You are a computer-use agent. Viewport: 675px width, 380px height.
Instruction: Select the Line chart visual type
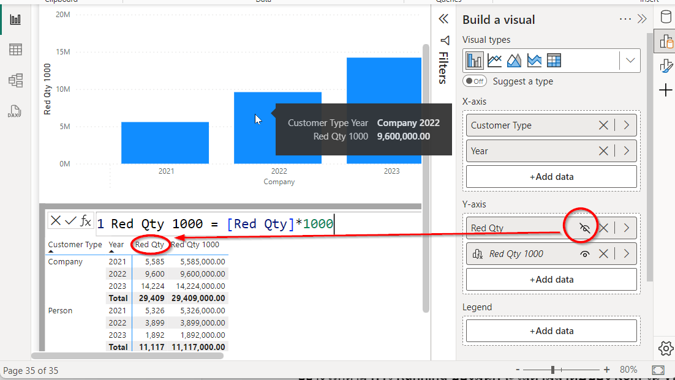[x=495, y=60]
